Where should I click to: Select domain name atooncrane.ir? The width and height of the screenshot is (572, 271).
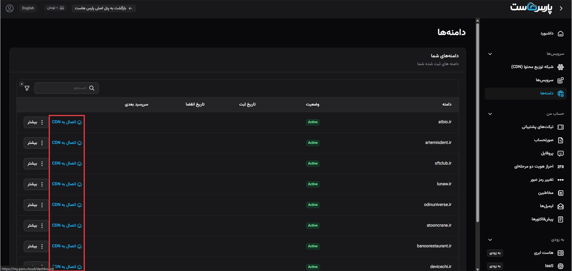439,225
